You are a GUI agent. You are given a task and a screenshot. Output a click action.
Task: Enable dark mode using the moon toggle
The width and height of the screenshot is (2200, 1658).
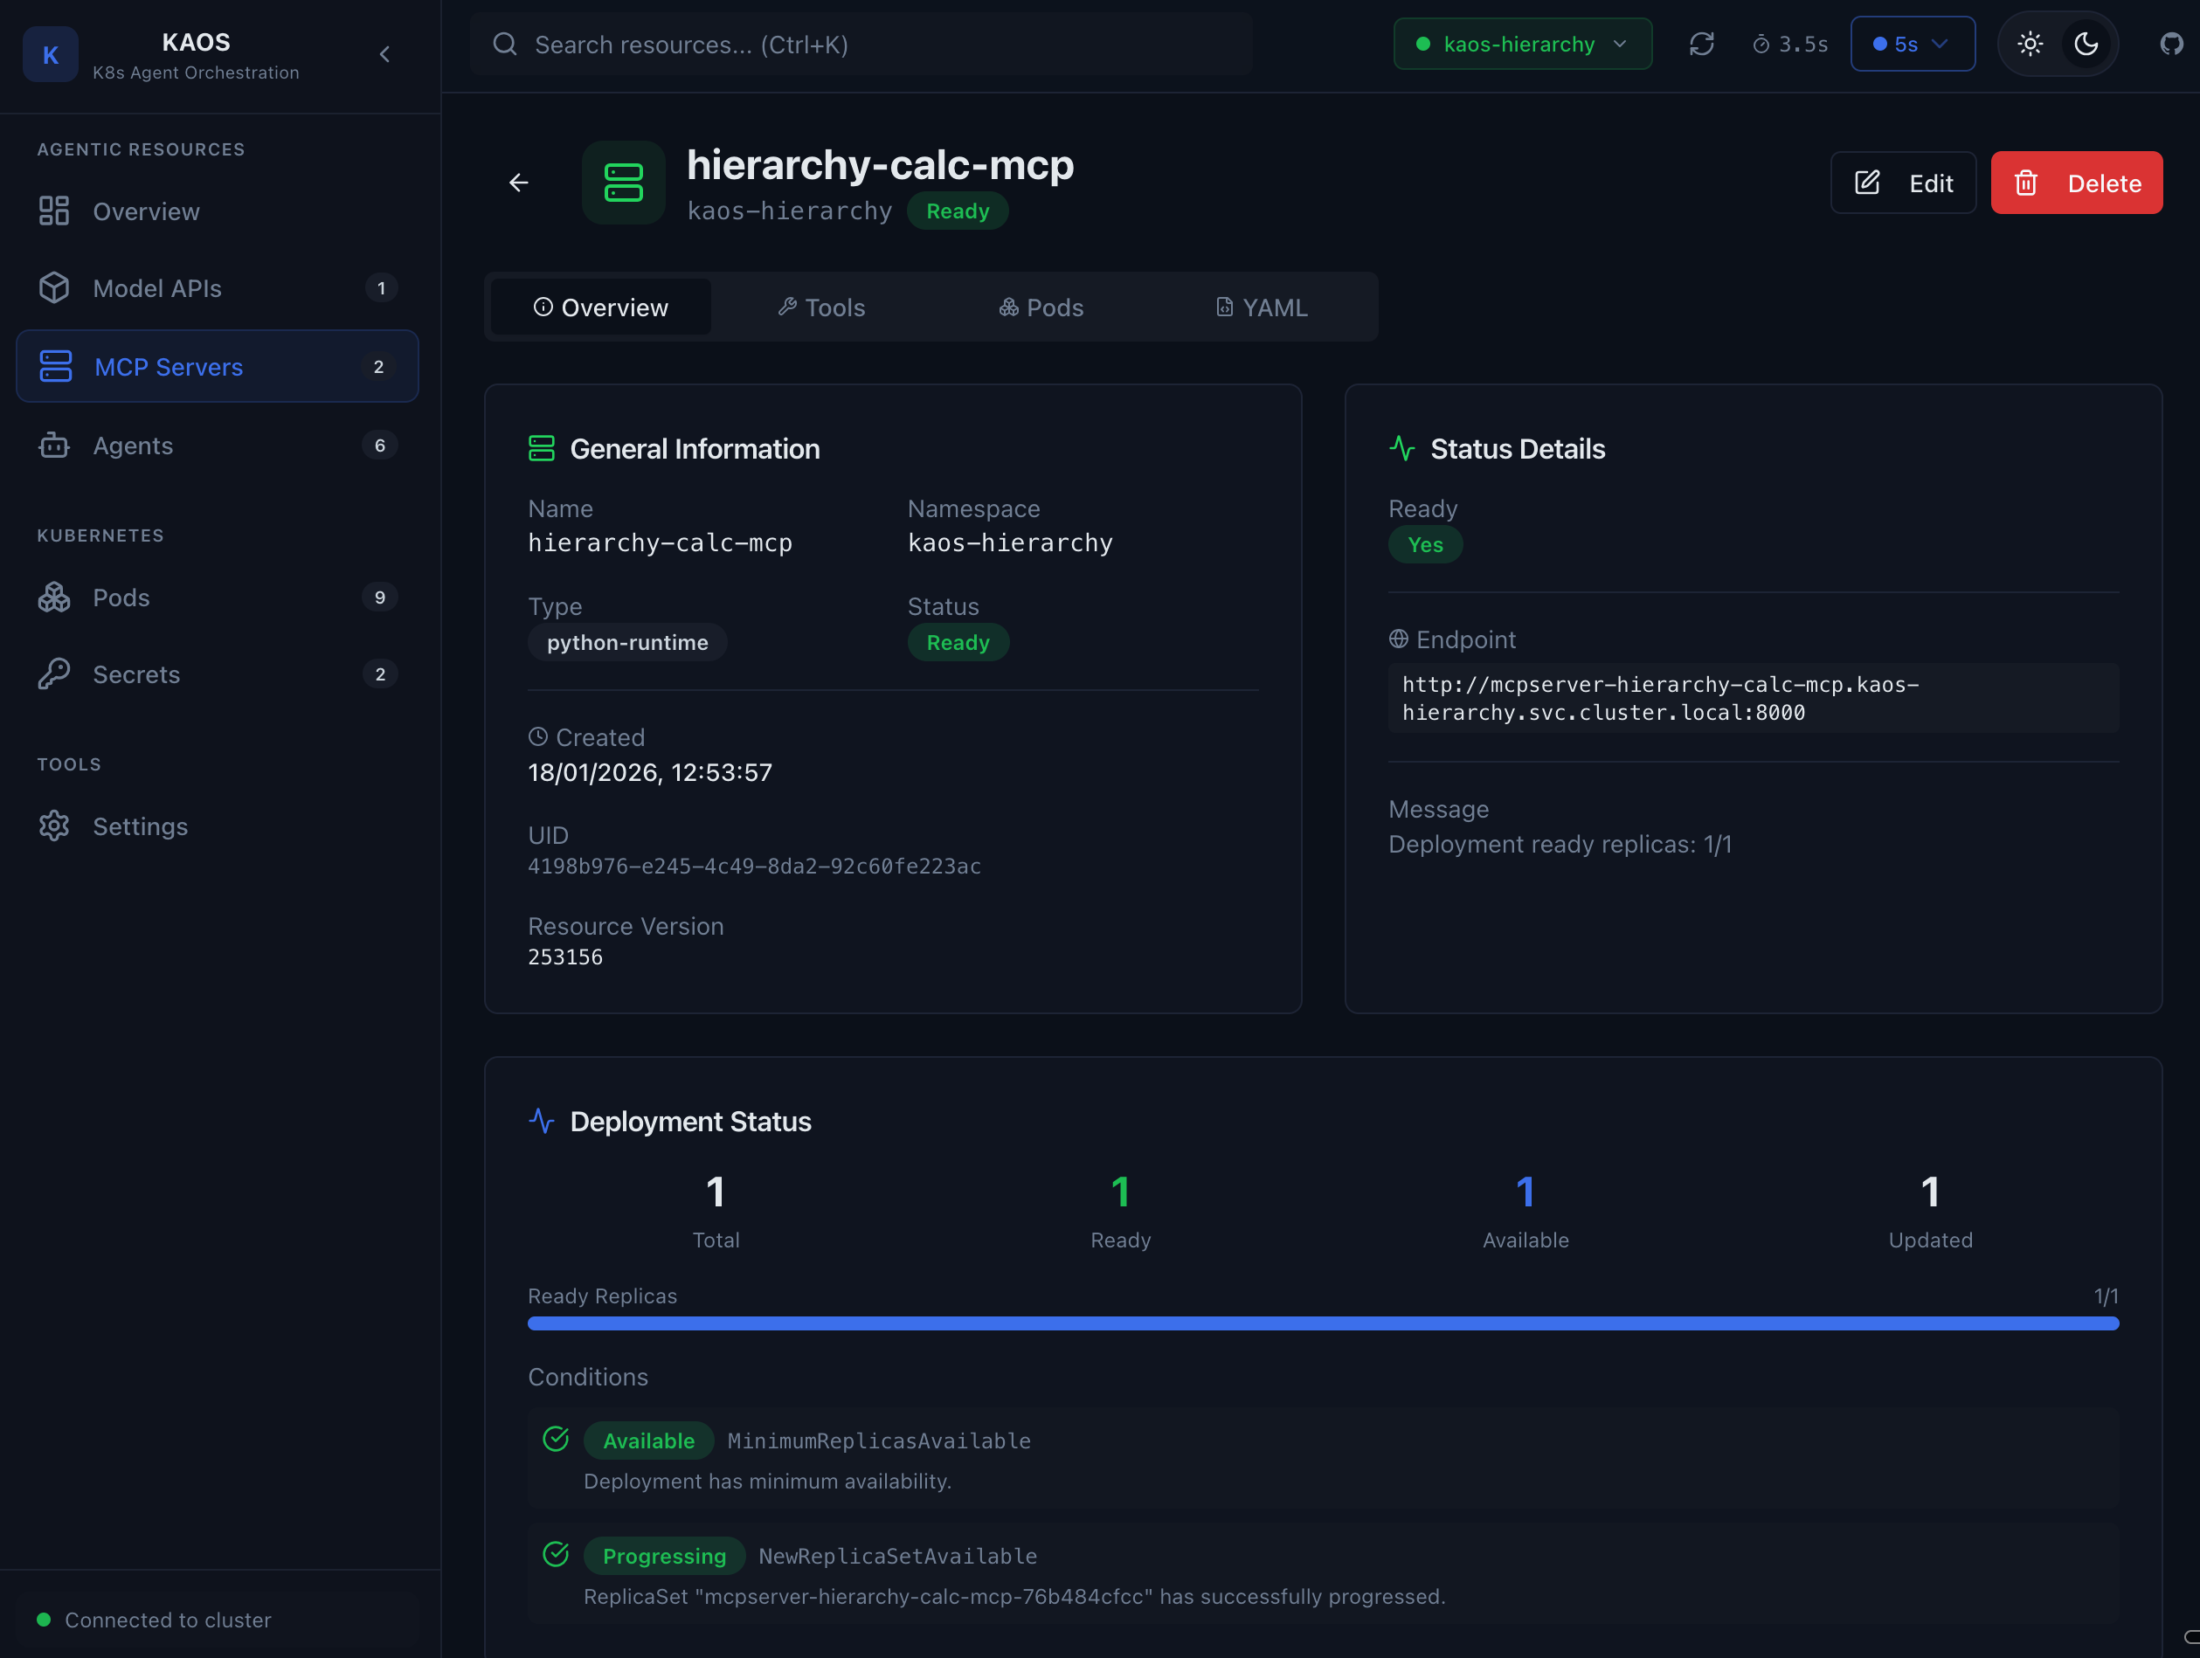click(2086, 44)
